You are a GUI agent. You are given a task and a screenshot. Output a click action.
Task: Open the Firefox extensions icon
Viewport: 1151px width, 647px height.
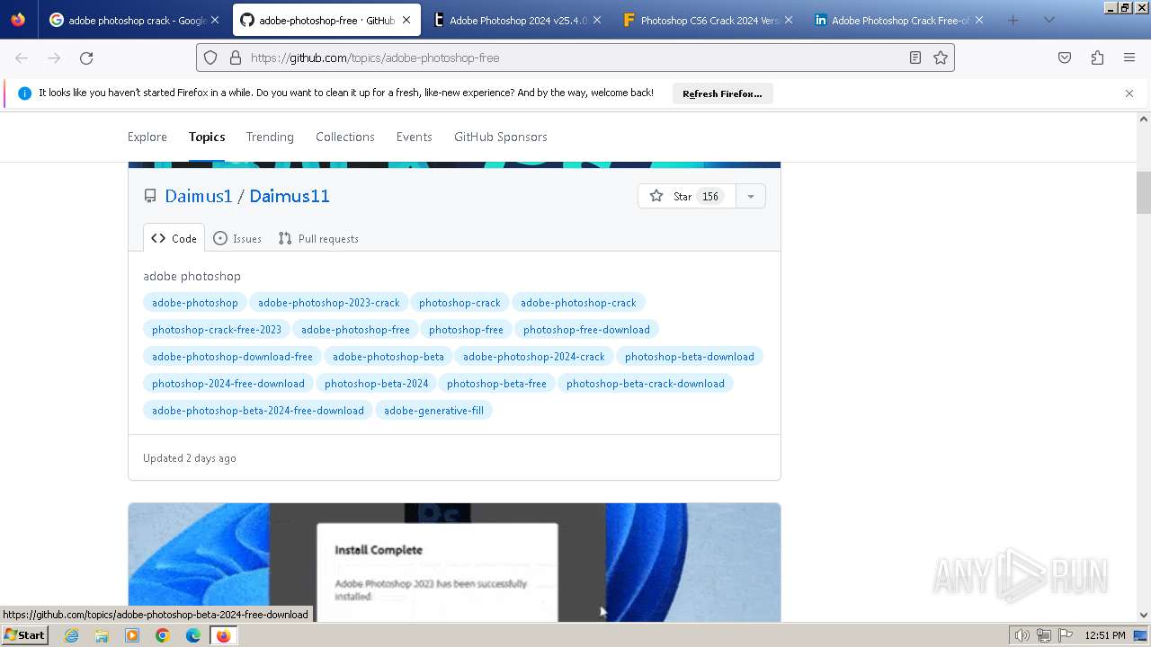[x=1097, y=58]
